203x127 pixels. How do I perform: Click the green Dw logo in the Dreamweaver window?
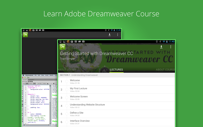28,77
